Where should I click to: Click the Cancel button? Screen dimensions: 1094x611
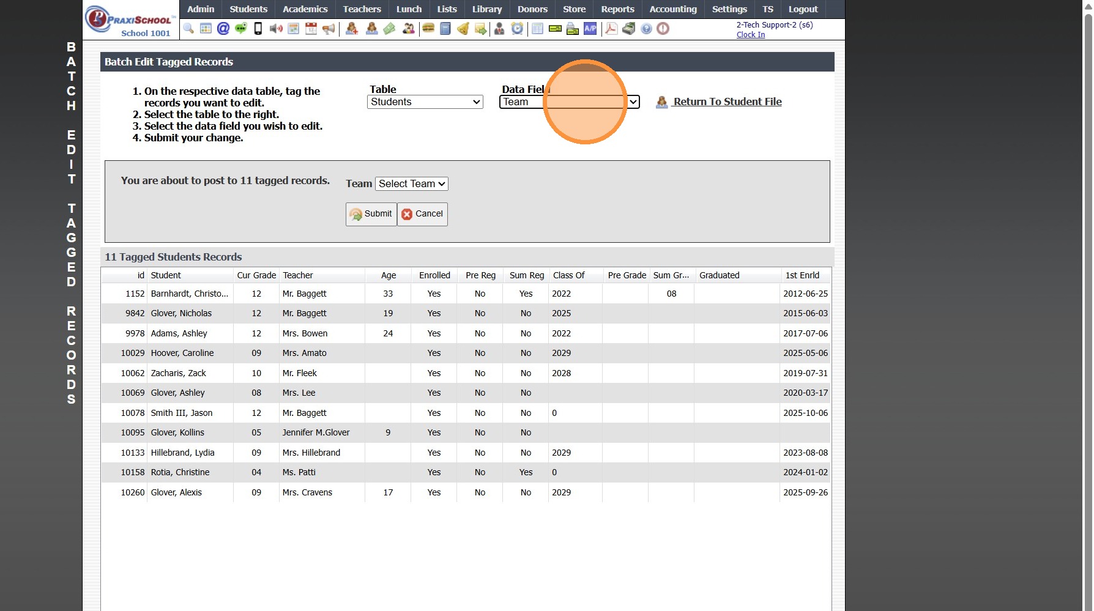point(422,214)
